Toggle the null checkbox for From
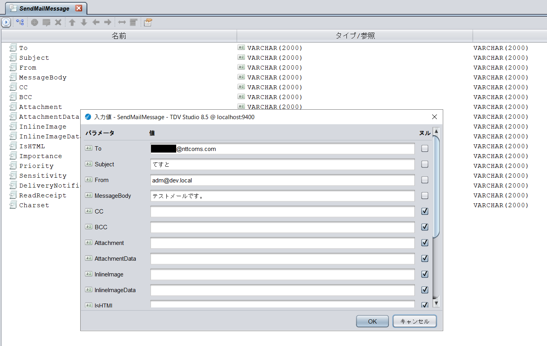Image resolution: width=547 pixels, height=346 pixels. click(x=425, y=180)
